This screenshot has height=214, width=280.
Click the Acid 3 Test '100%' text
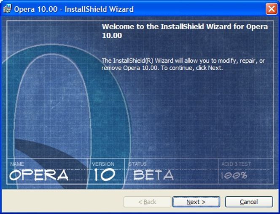click(234, 175)
